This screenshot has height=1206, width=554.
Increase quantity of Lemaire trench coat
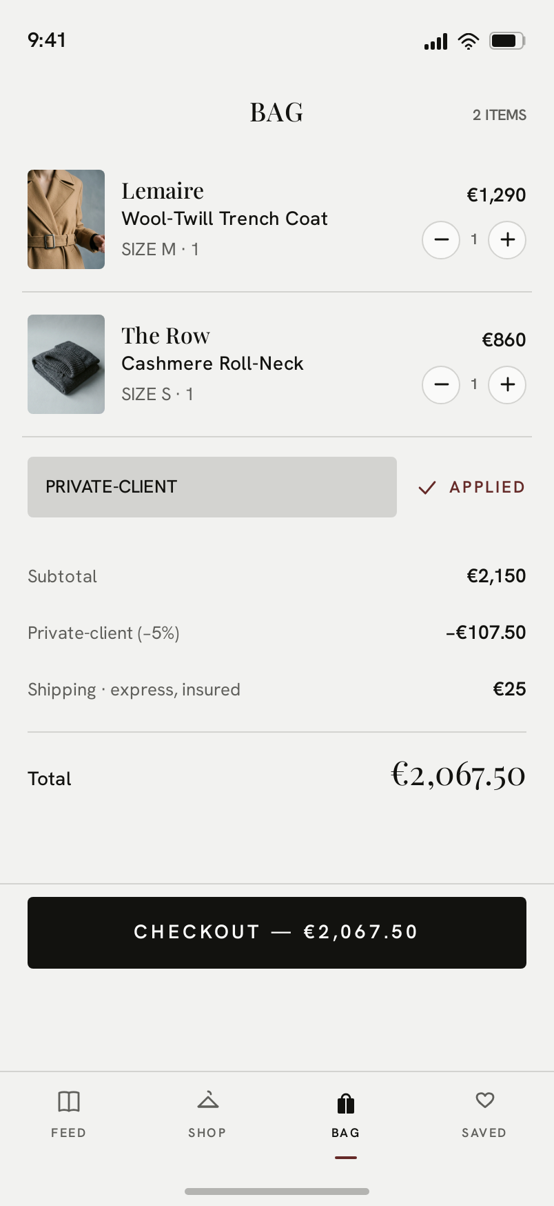pos(507,239)
